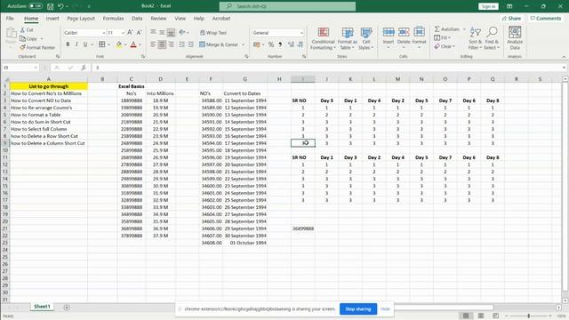The height and width of the screenshot is (320, 569).
Task: Click the Hide link in sharing bar
Action: (385, 309)
